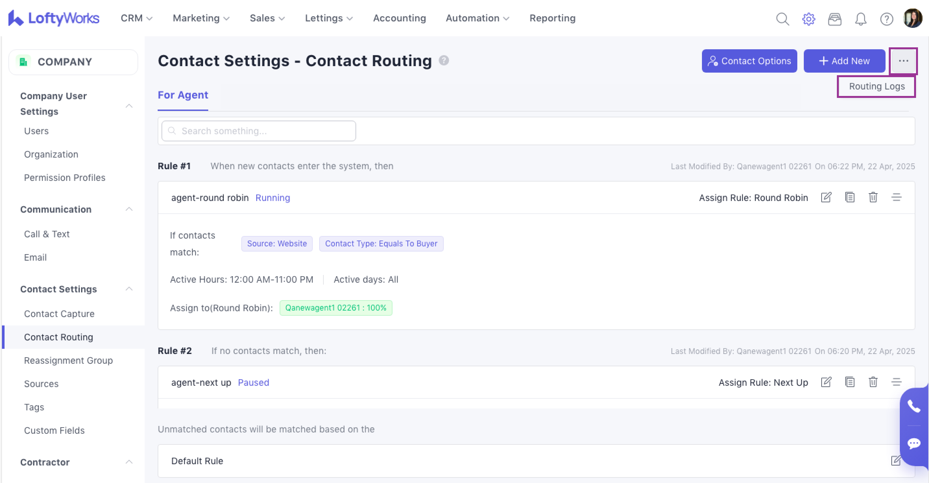929x483 pixels.
Task: Click the inbox tray icon in header
Action: (x=835, y=19)
